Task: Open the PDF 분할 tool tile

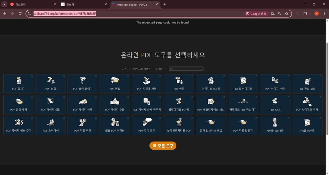Action: coord(51,84)
